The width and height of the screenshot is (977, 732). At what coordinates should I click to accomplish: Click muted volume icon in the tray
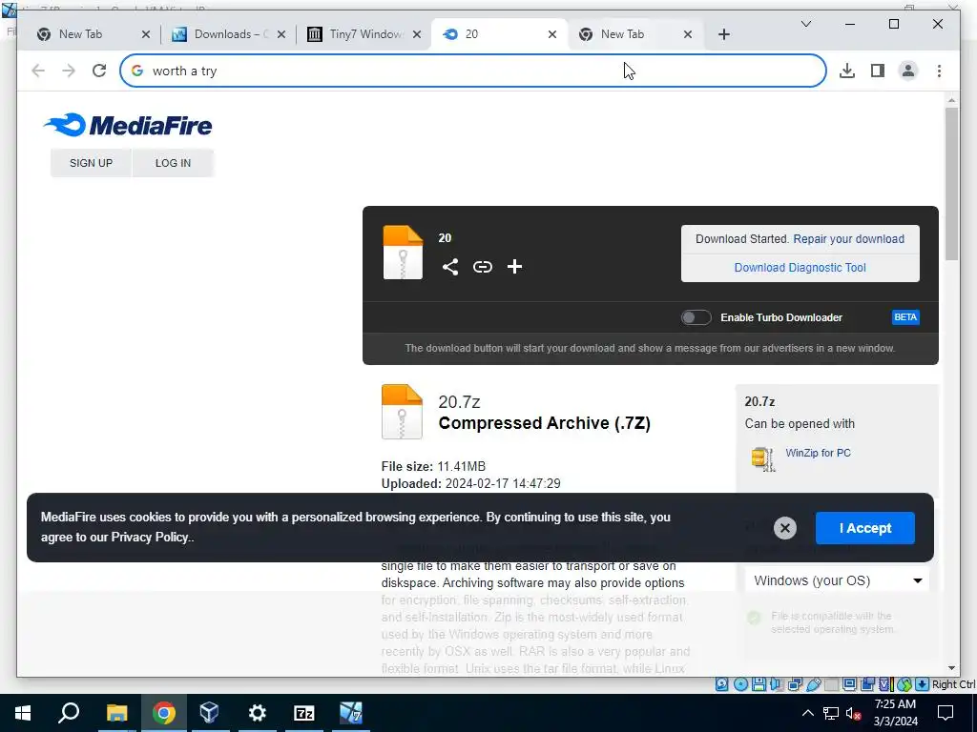pos(853,713)
